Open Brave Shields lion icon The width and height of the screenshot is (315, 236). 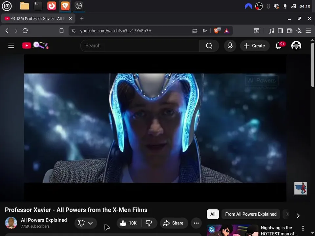coord(217,30)
